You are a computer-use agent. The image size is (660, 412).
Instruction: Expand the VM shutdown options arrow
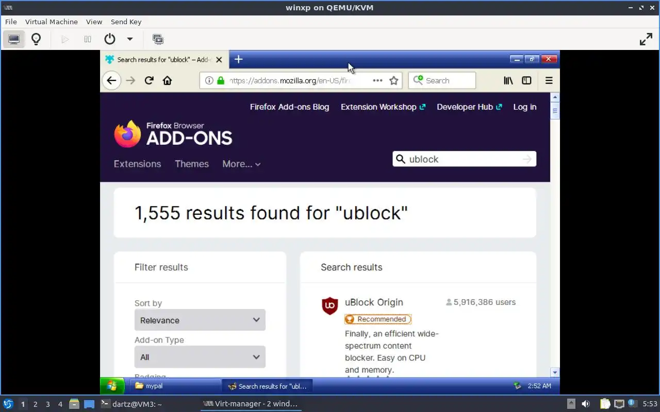click(x=130, y=39)
